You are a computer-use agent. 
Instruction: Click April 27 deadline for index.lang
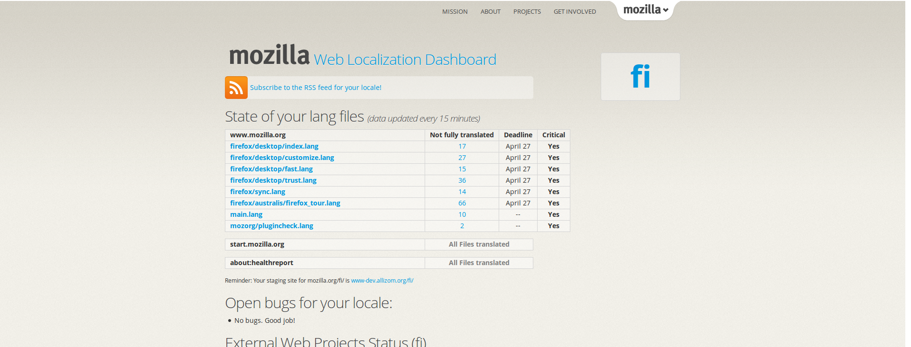click(x=518, y=146)
